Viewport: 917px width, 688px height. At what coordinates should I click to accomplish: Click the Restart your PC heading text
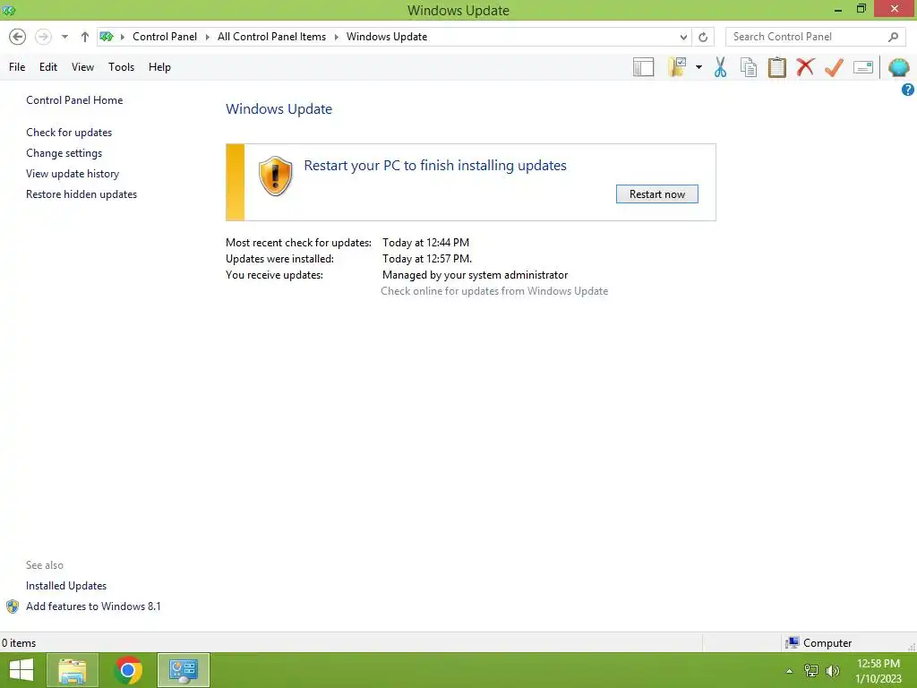pyautogui.click(x=435, y=166)
